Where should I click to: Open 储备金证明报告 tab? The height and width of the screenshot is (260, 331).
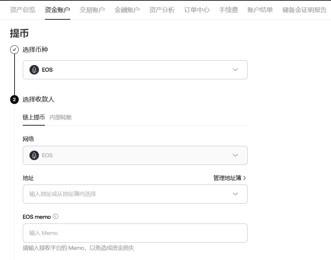(x=304, y=10)
